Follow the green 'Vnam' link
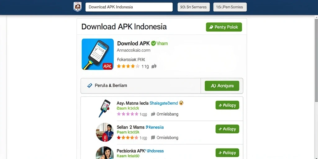This screenshot has height=159, width=318. [x=162, y=43]
